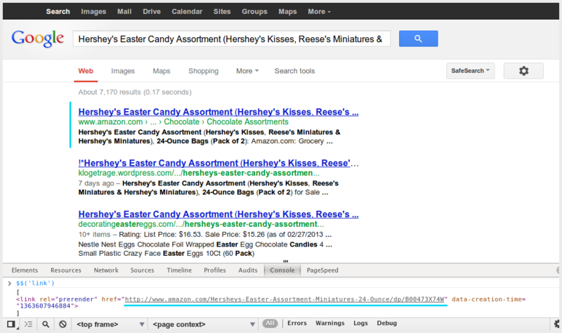Open the DevTools Network panel
562x333 pixels.
coord(106,270)
